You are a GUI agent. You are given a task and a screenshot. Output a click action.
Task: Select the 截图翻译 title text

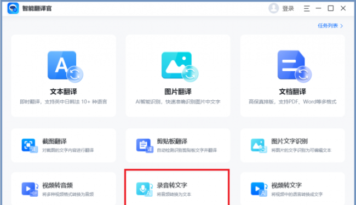(x=54, y=141)
